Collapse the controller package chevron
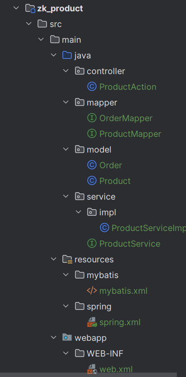 (66, 71)
